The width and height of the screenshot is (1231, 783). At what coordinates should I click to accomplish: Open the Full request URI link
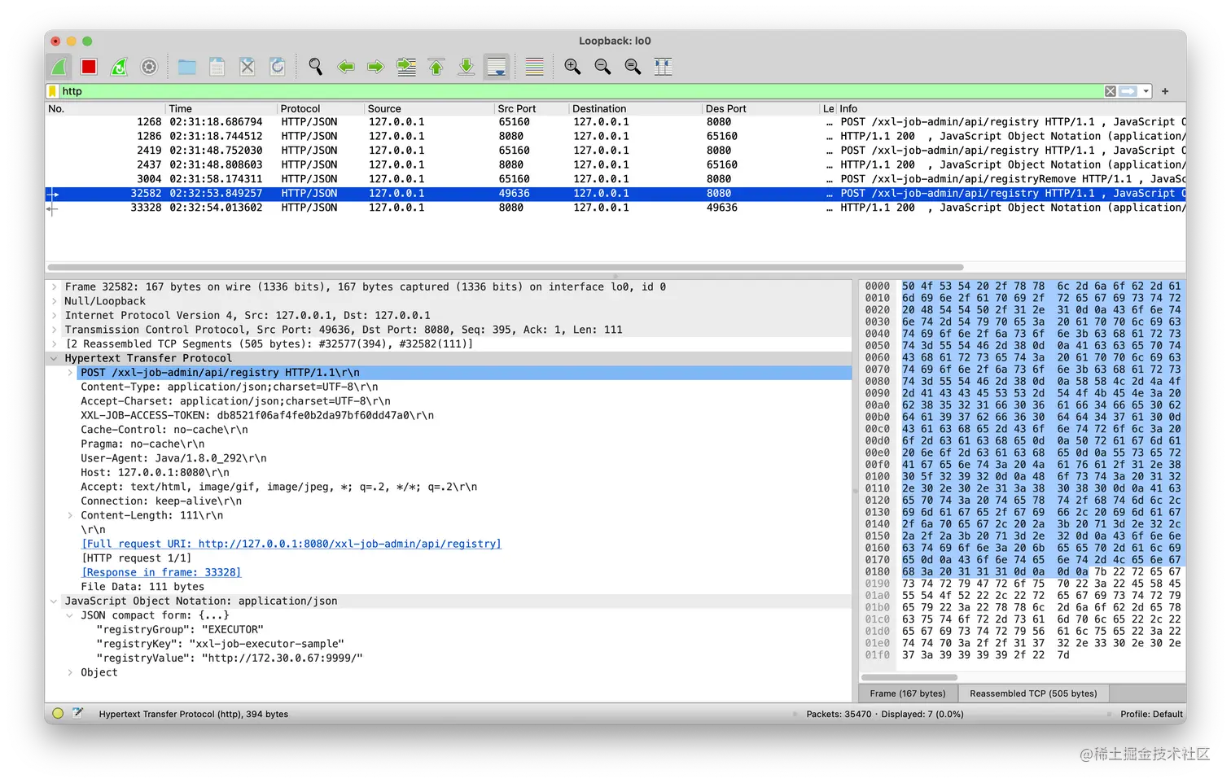(291, 544)
